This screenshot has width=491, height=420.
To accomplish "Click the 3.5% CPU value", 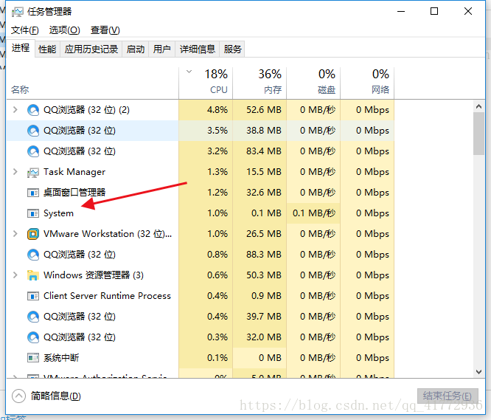I will click(x=217, y=131).
